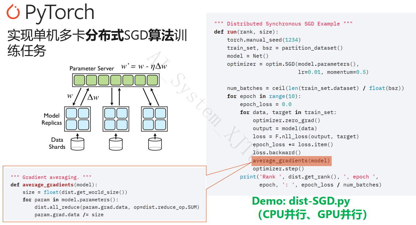
Task: Click "size = float(dist.get_world_size())" line
Action: (x=75, y=192)
